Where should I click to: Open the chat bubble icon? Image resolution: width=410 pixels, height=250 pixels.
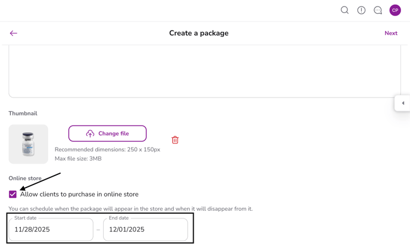tap(378, 10)
